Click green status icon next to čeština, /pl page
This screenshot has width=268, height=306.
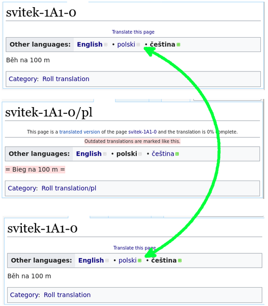point(177,154)
